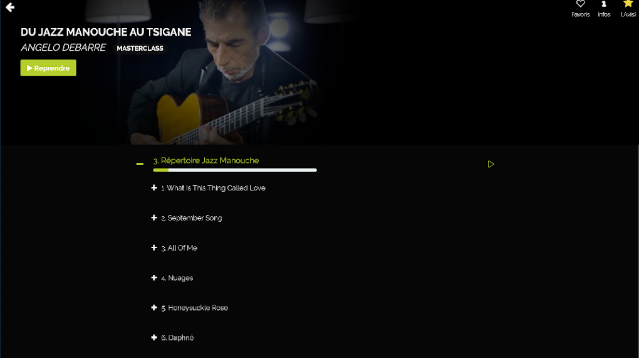Expand the Daphné plus icon
This screenshot has height=358, width=639.
pos(154,337)
